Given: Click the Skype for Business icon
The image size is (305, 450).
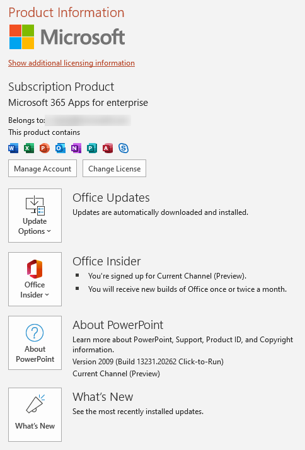Looking at the screenshot, I should 124,148.
